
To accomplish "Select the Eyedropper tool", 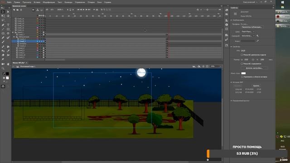I will click(x=8, y=51).
